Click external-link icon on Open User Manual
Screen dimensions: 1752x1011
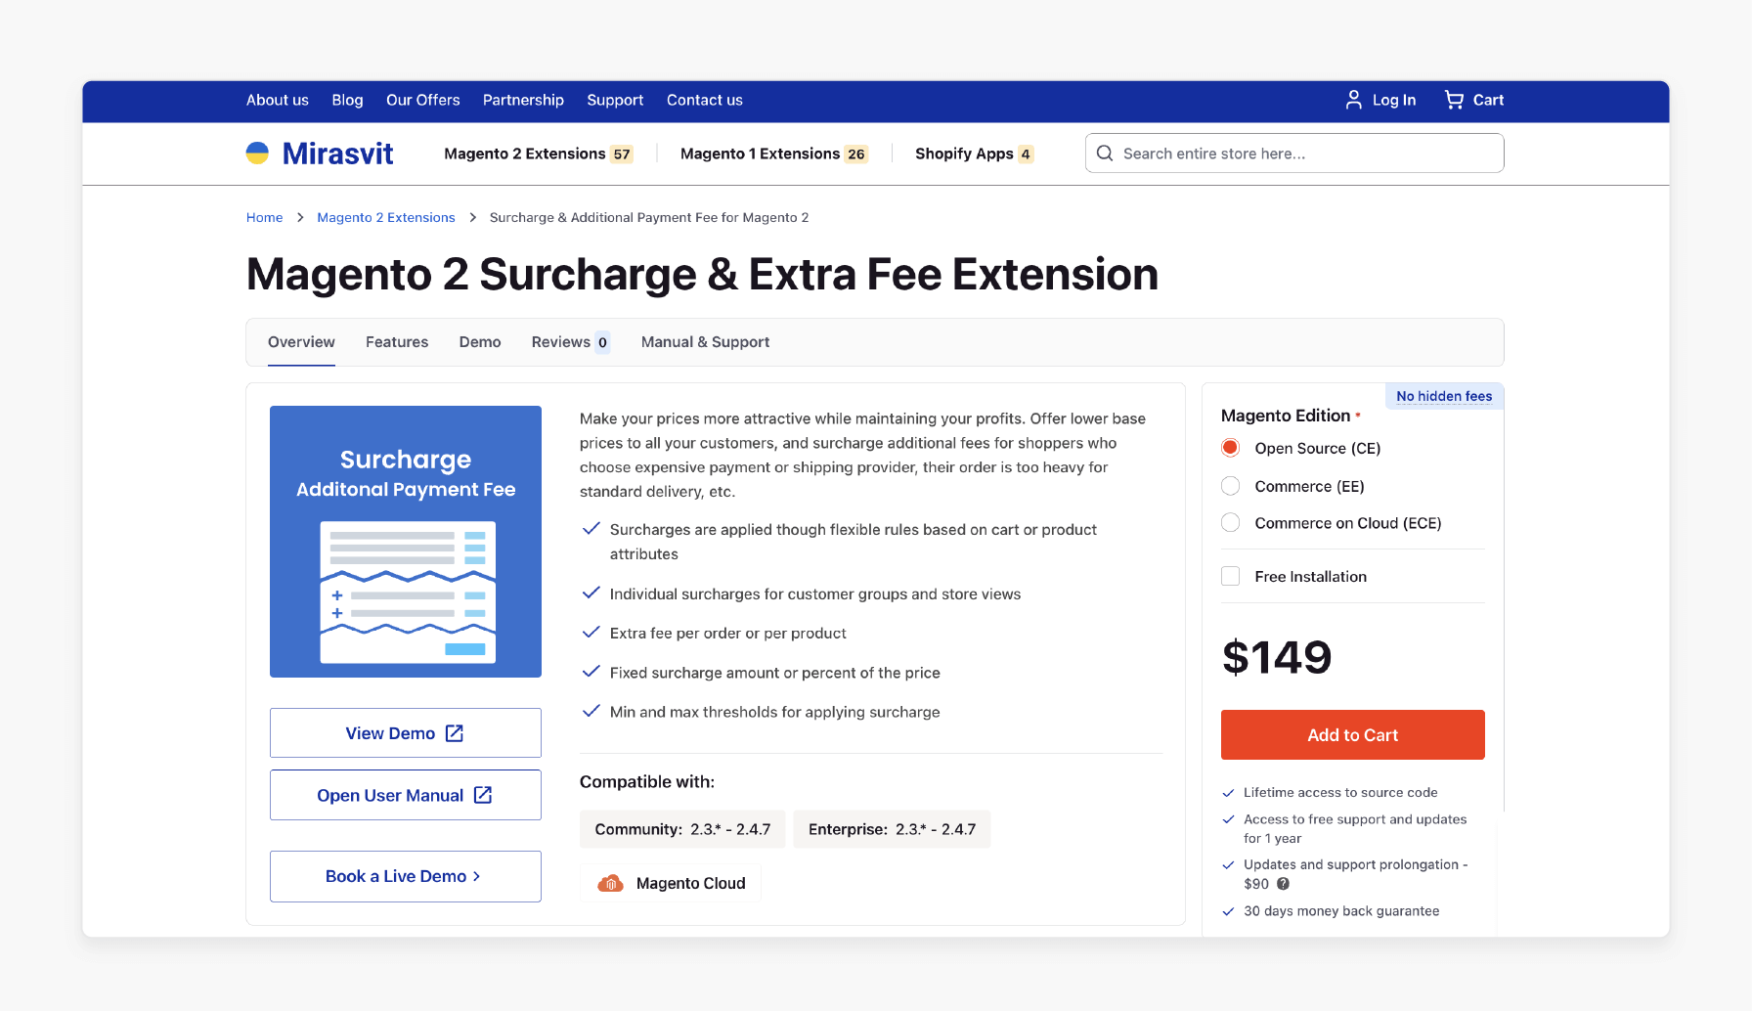[x=483, y=795]
